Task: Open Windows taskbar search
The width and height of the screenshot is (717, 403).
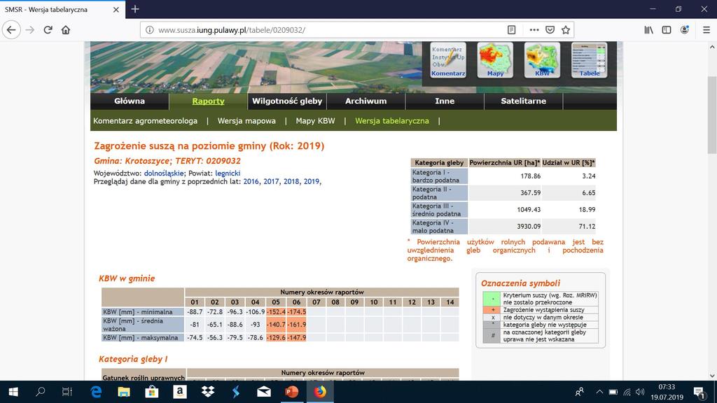Action: (x=40, y=392)
